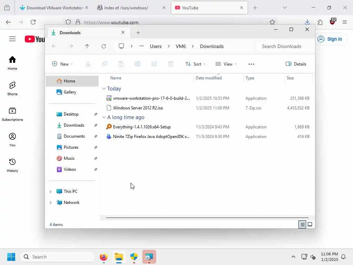Click the PC monitor icon in address bar
Image resolution: width=353 pixels, height=265 pixels.
(x=121, y=46)
